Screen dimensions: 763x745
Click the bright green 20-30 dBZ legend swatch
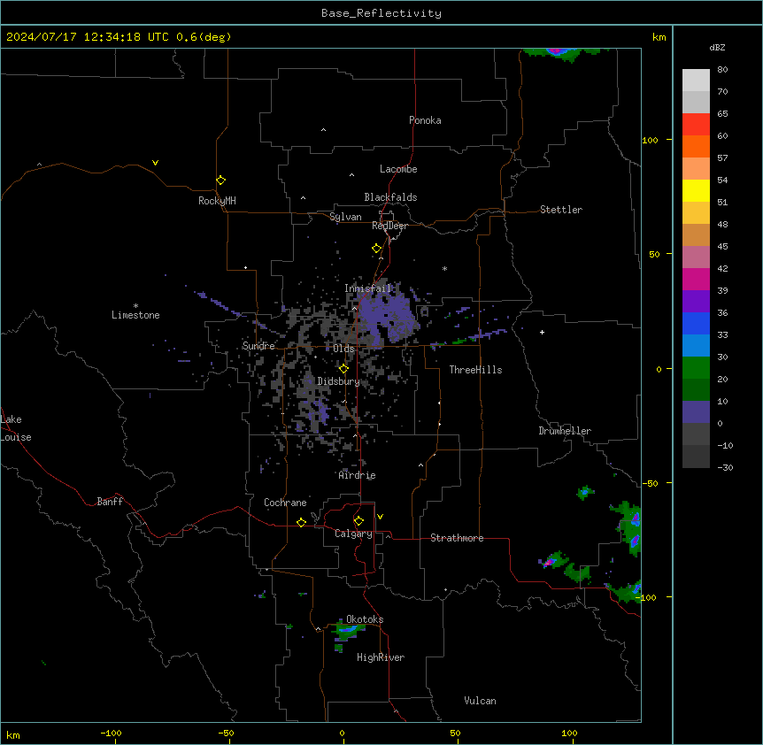point(696,368)
